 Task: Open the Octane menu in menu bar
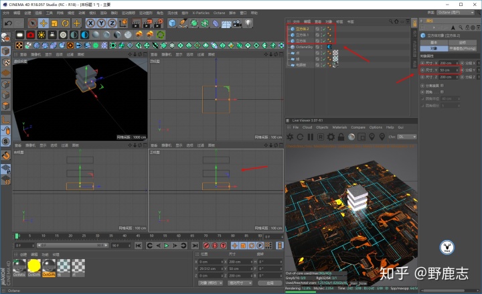[x=219, y=13]
